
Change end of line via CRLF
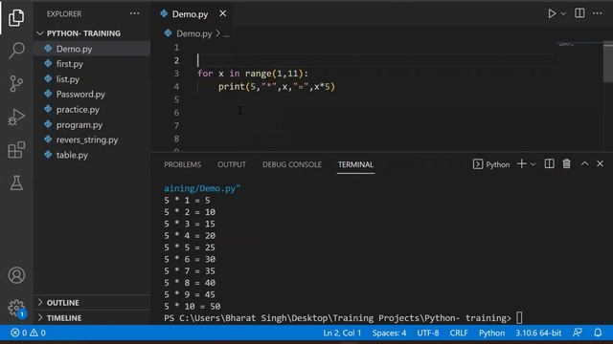(459, 333)
